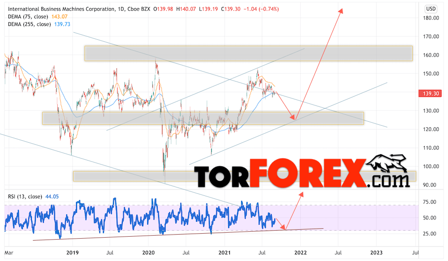Select the red 139.30 current price label
The height and width of the screenshot is (261, 448).
[x=431, y=93]
